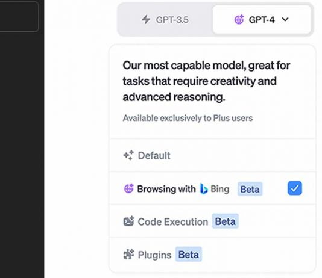Select Browsing with Bing option
Image resolution: width=322 pixels, height=278 pixels.
click(213, 189)
